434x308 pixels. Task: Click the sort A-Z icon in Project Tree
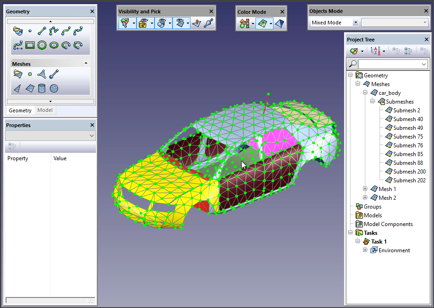376,51
